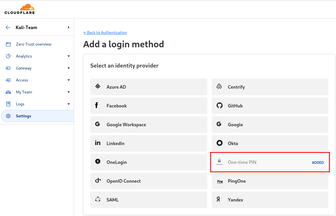Expand the Gateway submenu arrow
The height and width of the screenshot is (216, 336).
pos(69,68)
